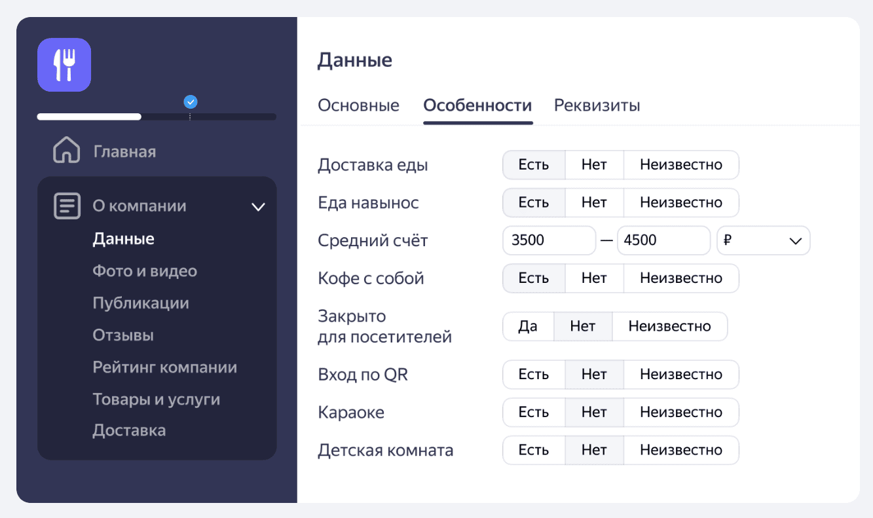Click the Доставка еды label
The image size is (873, 518).
point(373,165)
